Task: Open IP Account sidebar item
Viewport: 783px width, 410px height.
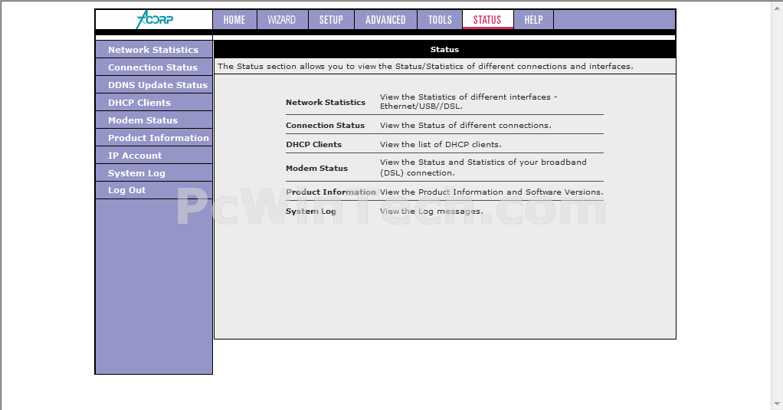Action: coord(154,156)
